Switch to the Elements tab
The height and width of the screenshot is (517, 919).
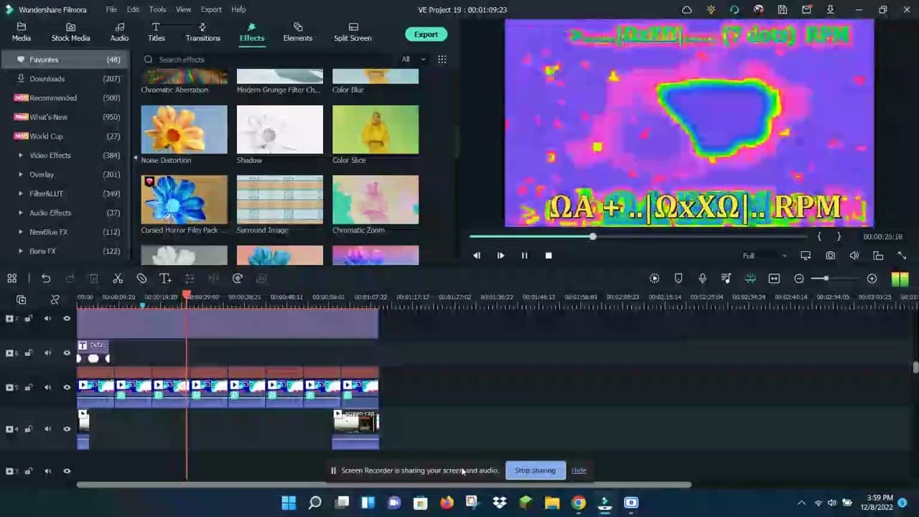pyautogui.click(x=297, y=32)
